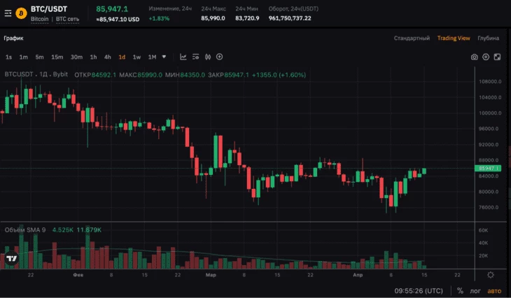The width and height of the screenshot is (511, 298).
Task: Click the +1.83% 24h change value
Action: [x=159, y=19]
